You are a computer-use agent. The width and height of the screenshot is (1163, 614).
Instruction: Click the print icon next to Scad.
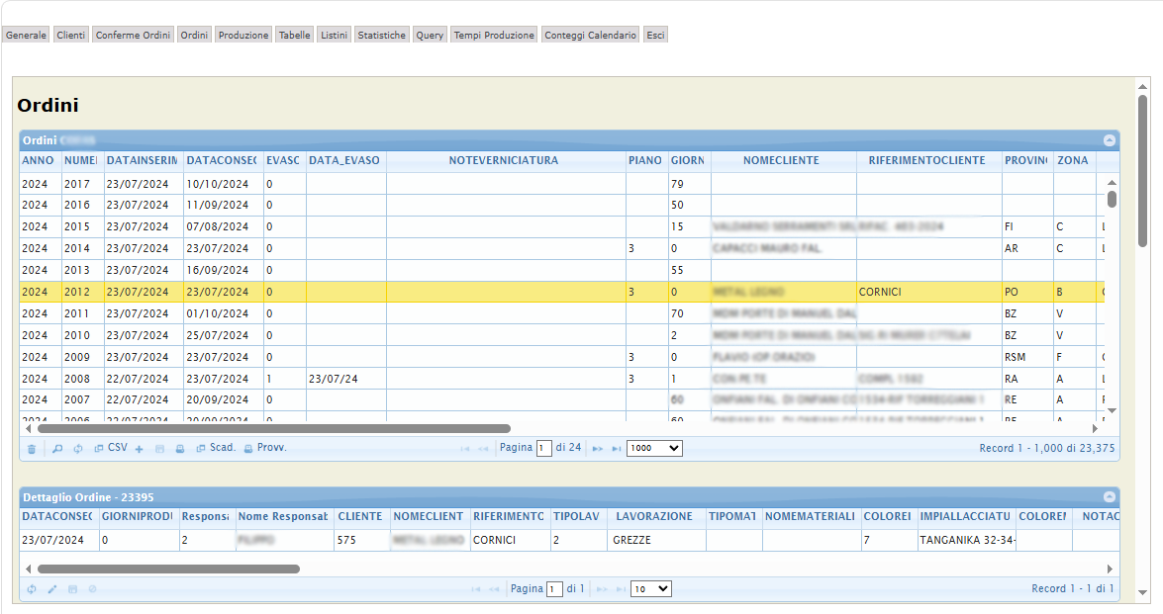[x=179, y=449]
